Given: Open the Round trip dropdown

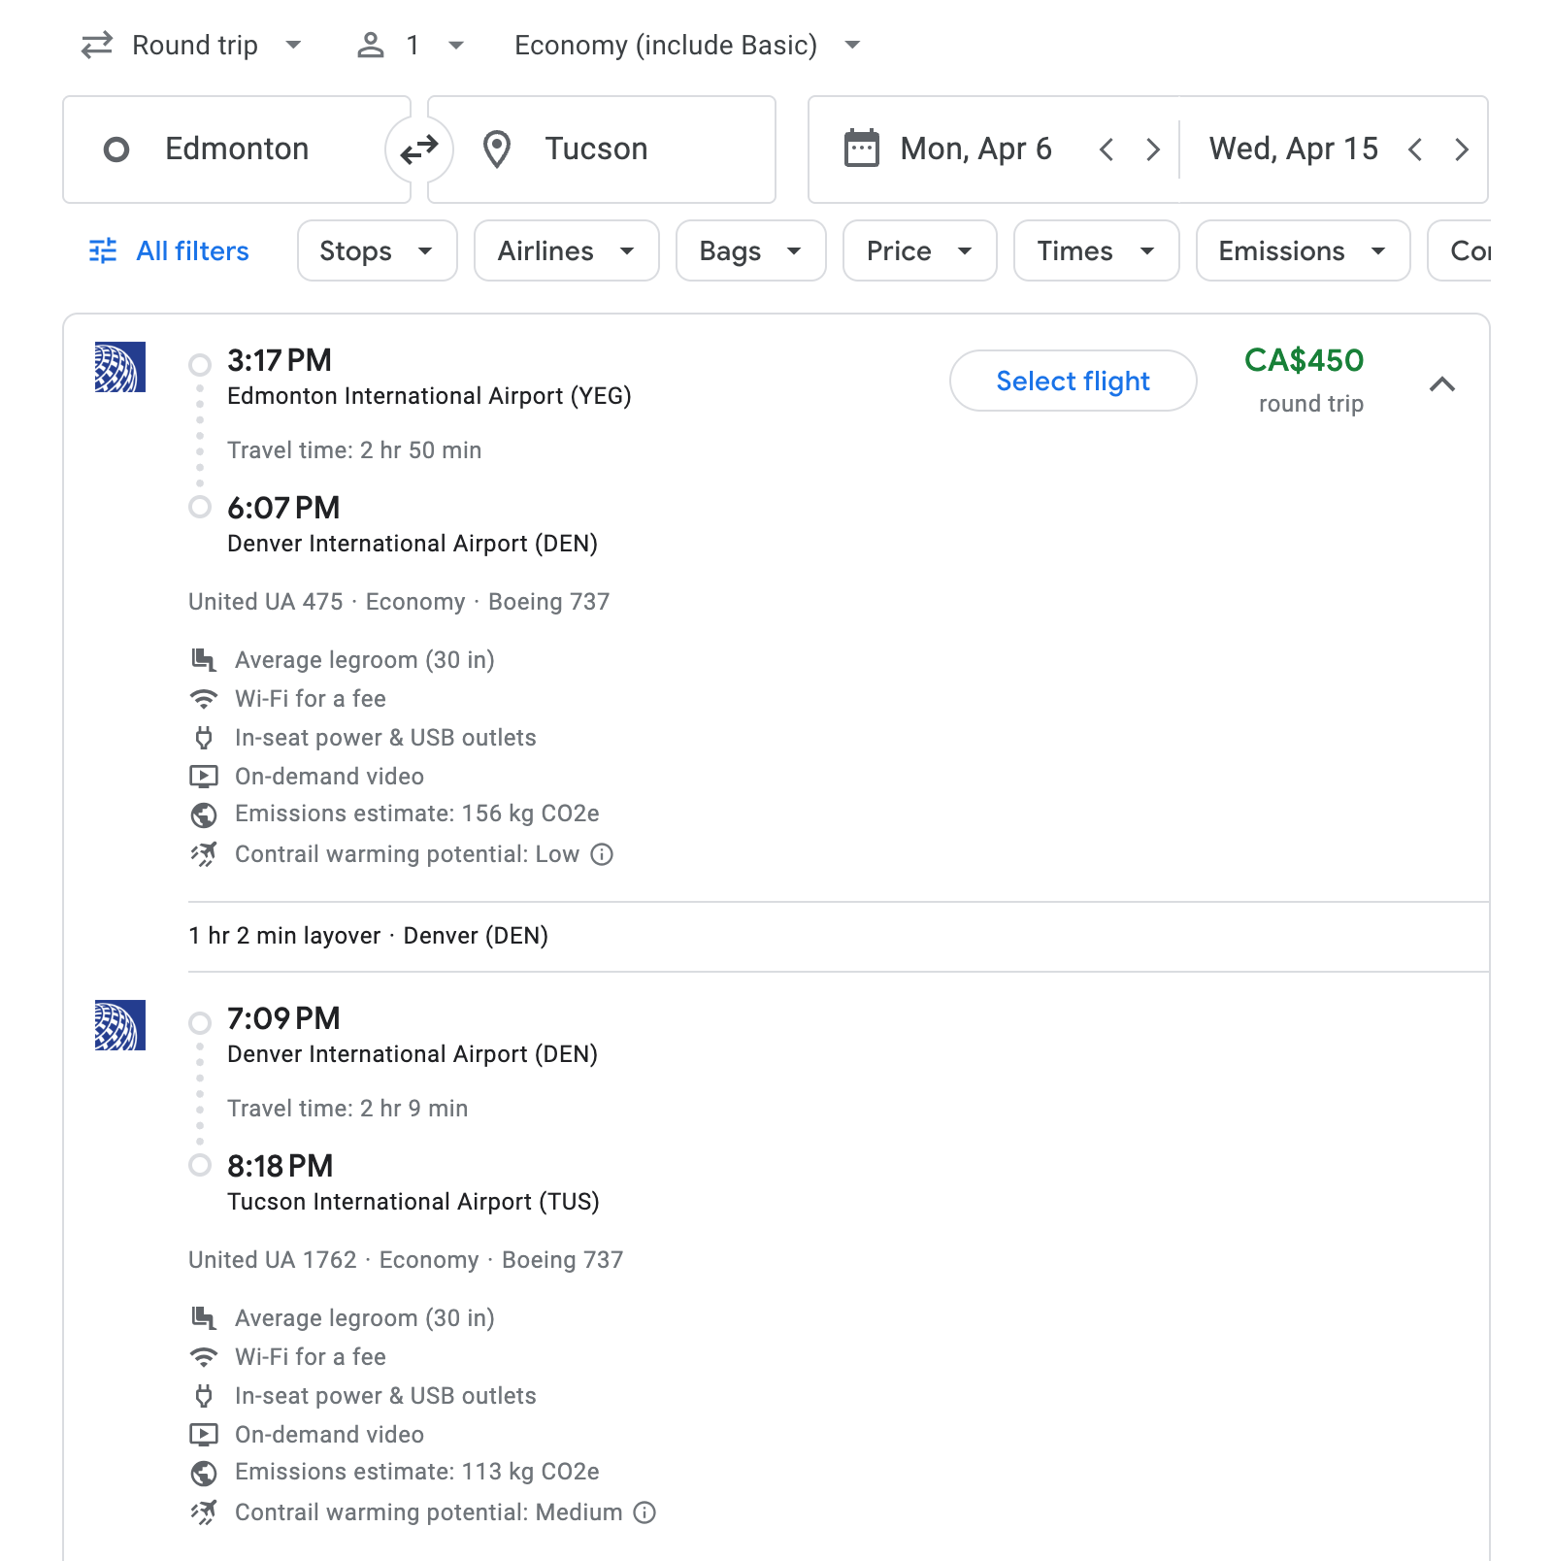Looking at the screenshot, I should (193, 46).
